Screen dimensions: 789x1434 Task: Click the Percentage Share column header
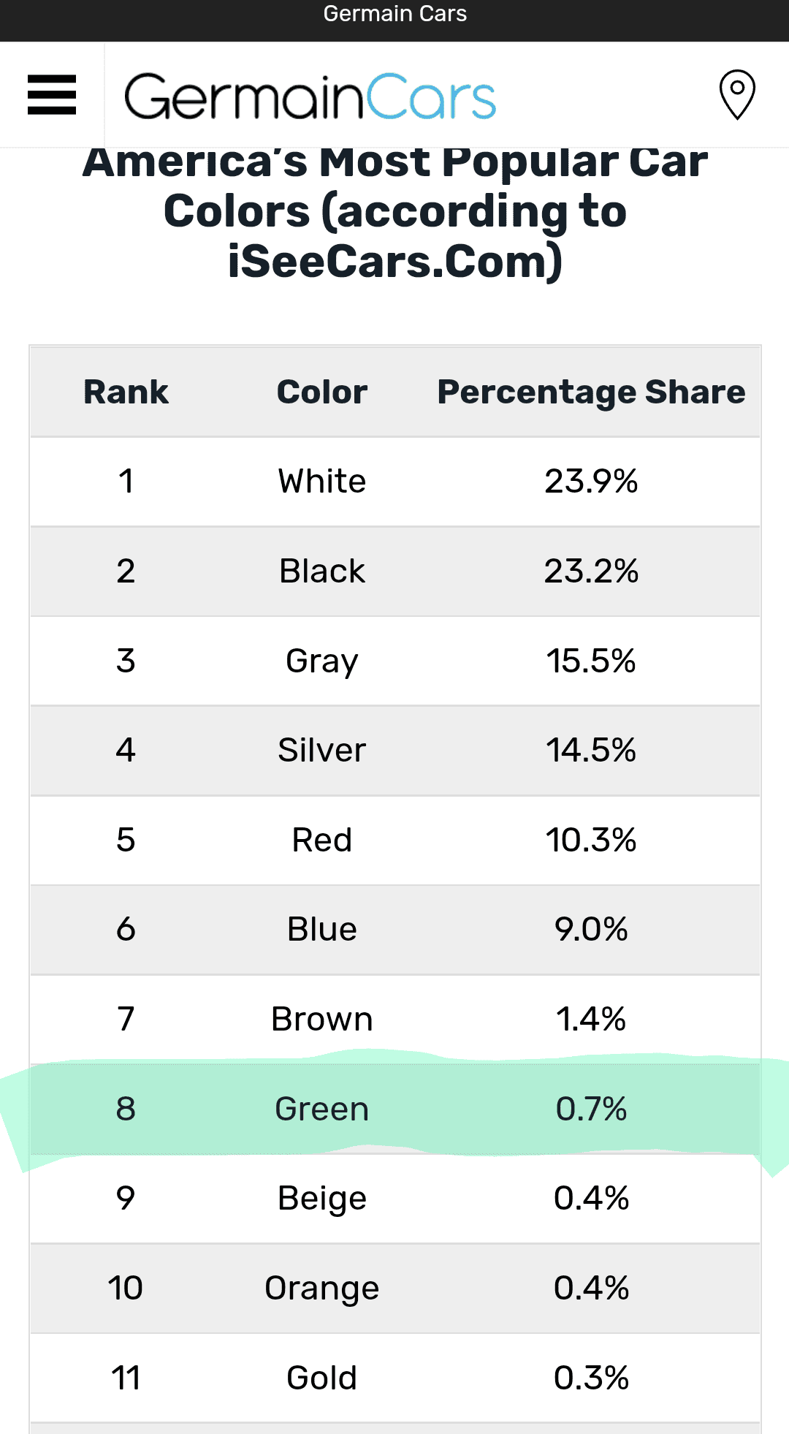point(591,392)
